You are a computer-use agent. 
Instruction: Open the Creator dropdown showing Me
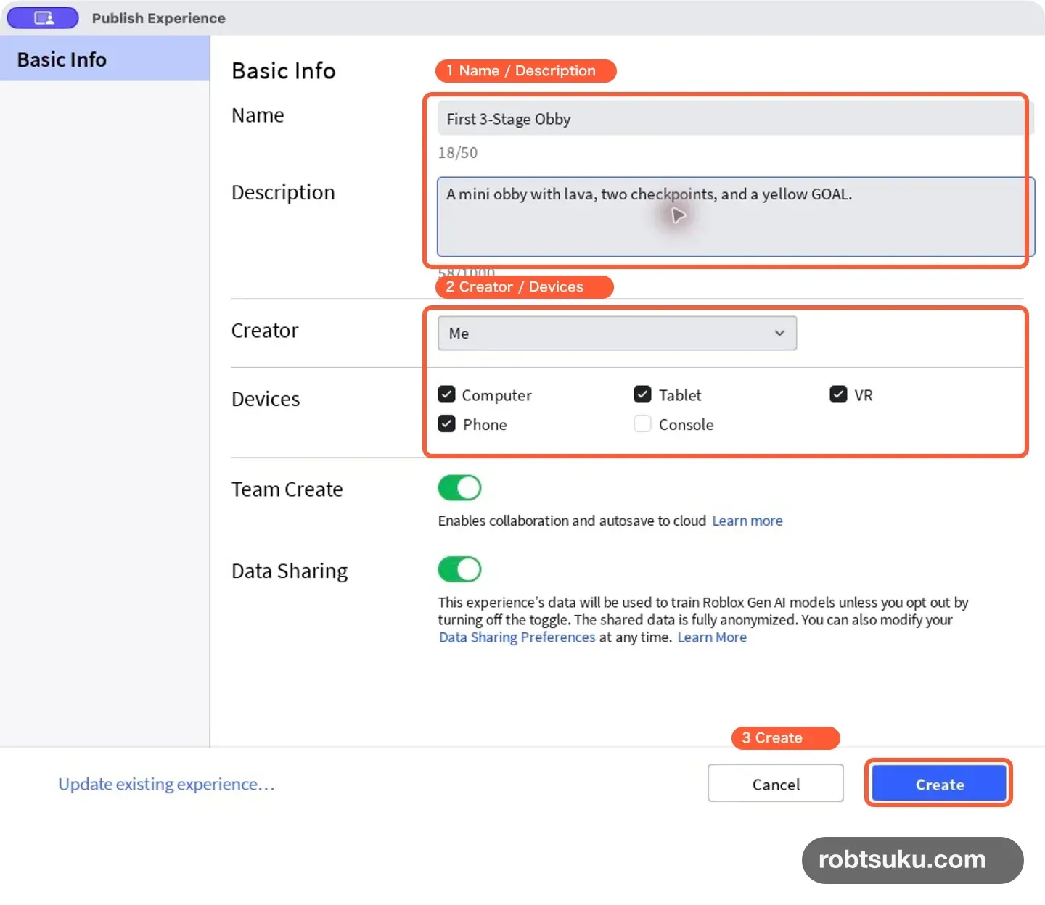617,333
